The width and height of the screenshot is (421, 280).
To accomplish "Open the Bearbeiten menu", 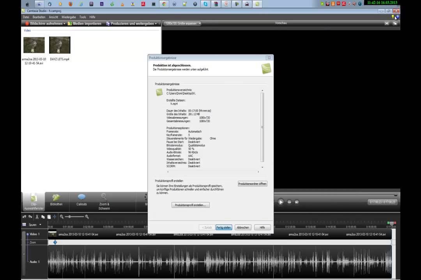I will click(x=39, y=17).
